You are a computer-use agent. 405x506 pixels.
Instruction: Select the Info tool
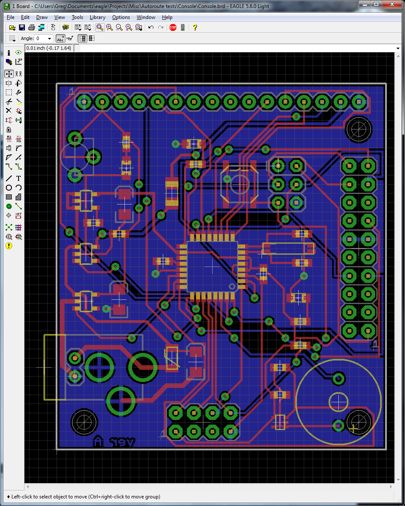9,53
